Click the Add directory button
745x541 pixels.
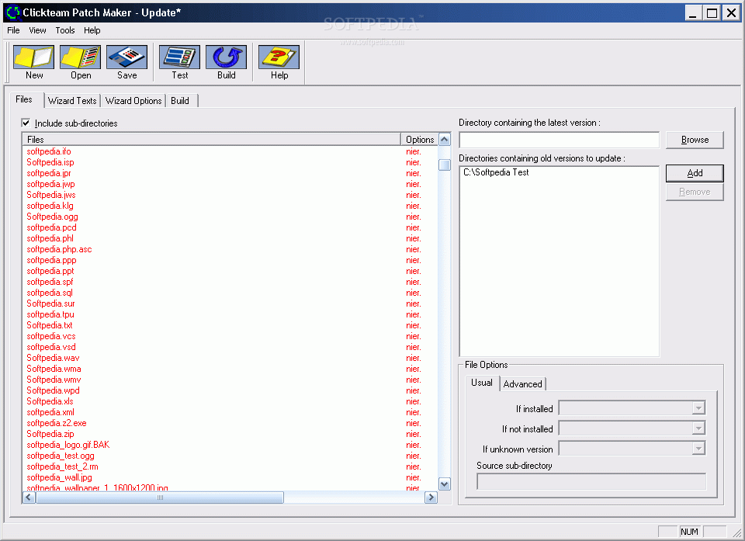[x=695, y=173]
